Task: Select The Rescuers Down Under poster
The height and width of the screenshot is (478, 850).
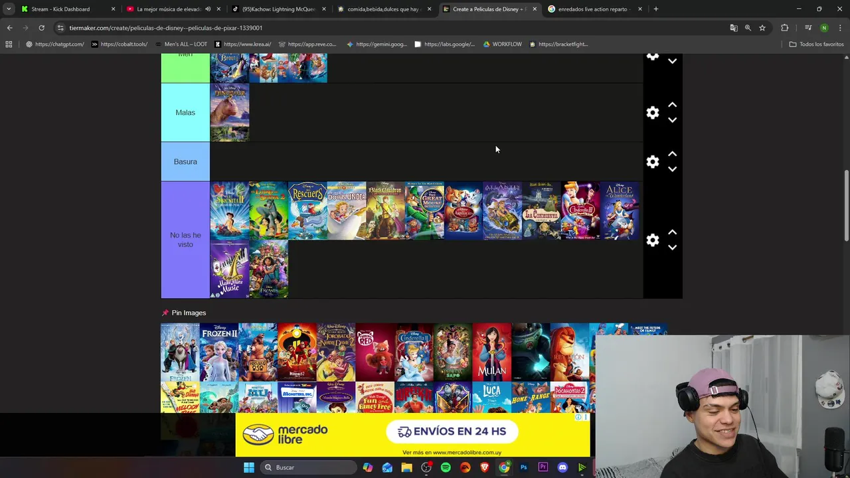Action: [x=347, y=210]
